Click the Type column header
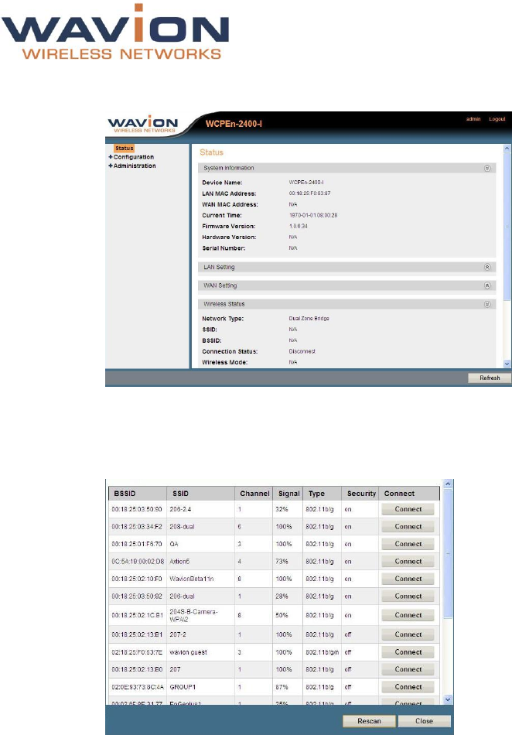Viewport: 512px width, 735px height. pos(322,494)
